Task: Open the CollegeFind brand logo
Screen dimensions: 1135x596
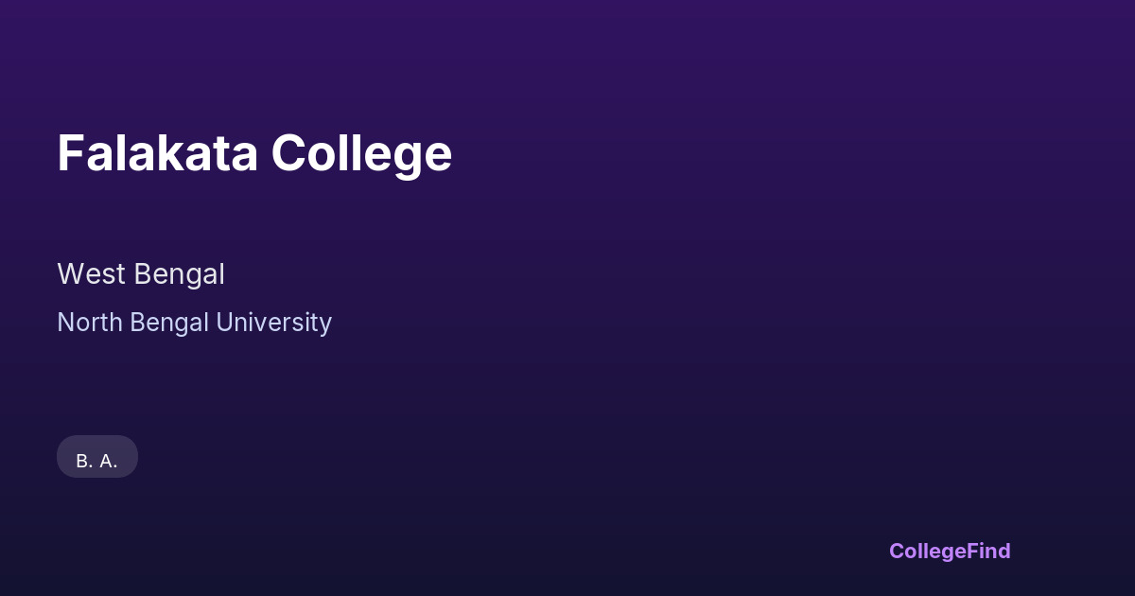Action: coord(950,551)
